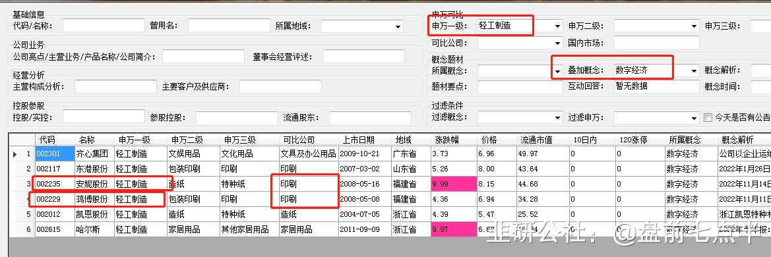
Task: Click the 参股控股 input field
Action: point(237,118)
